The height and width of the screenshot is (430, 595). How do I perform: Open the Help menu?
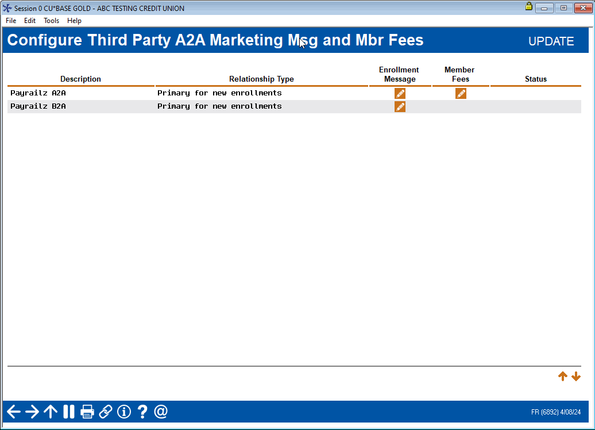coord(74,21)
